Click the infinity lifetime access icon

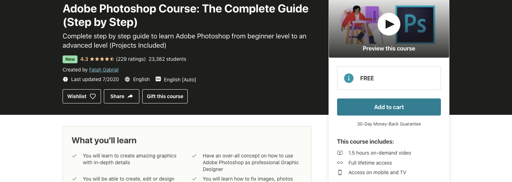click(340, 163)
